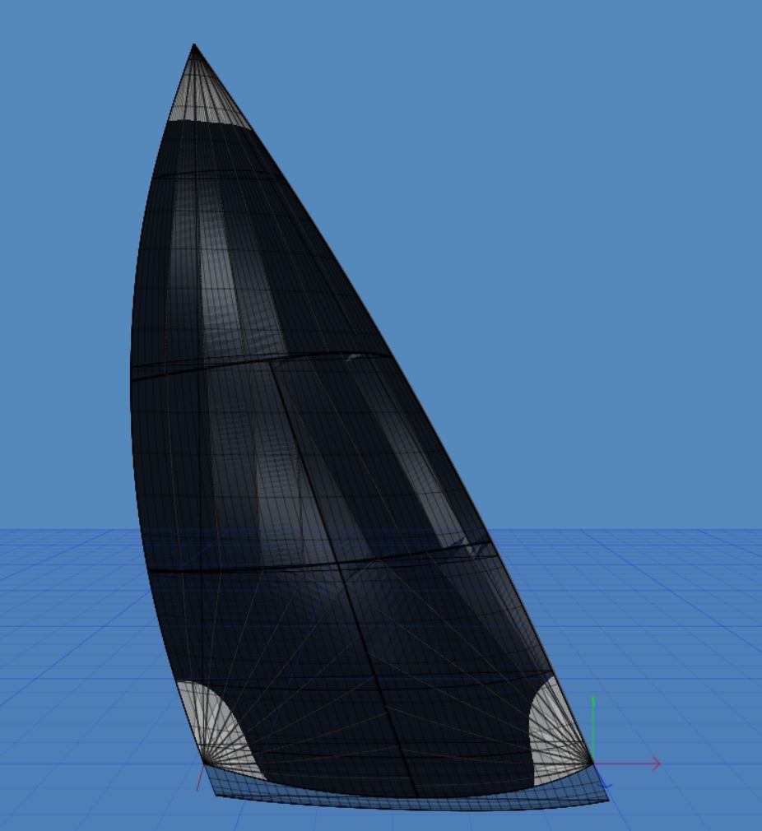The height and width of the screenshot is (831, 762).
Task: Select the red X-axis arrow of the gizmo
Action: (x=650, y=763)
